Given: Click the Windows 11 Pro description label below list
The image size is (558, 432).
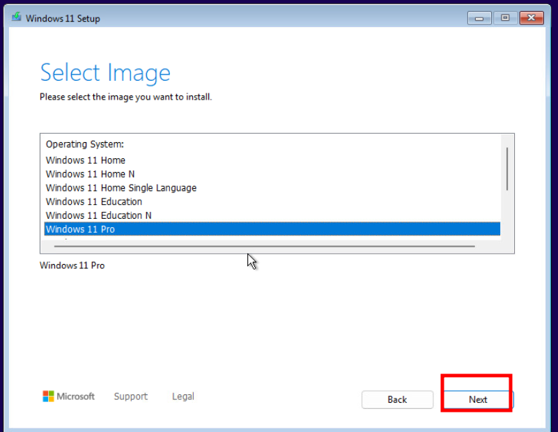Looking at the screenshot, I should 72,265.
